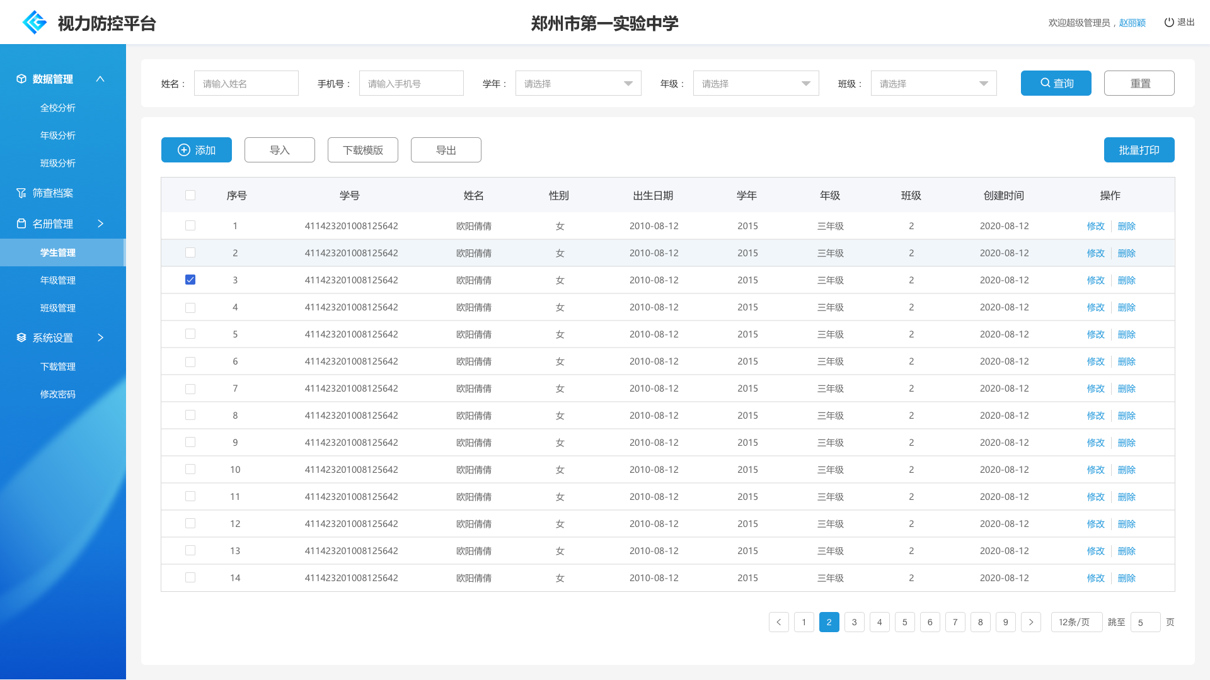The width and height of the screenshot is (1210, 680).
Task: Open 年级分析 in sidebar
Action: point(58,135)
